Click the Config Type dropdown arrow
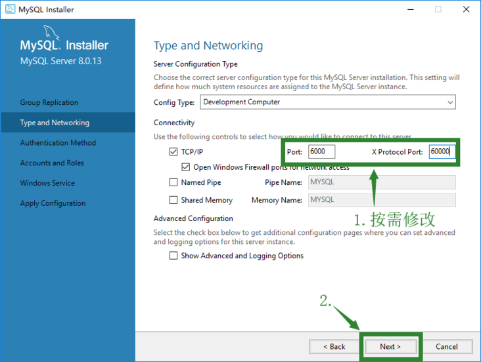The image size is (481, 362). click(x=450, y=102)
